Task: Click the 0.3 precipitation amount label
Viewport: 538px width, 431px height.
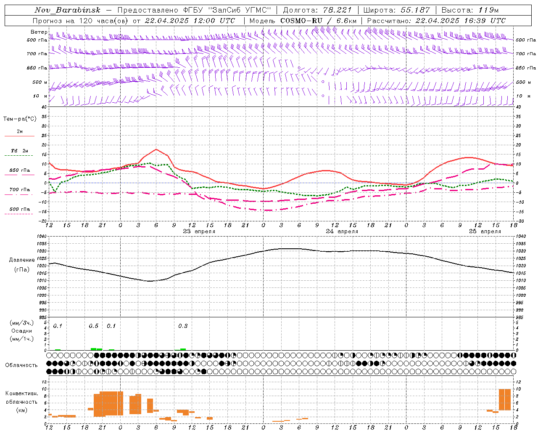Action: pyautogui.click(x=183, y=326)
